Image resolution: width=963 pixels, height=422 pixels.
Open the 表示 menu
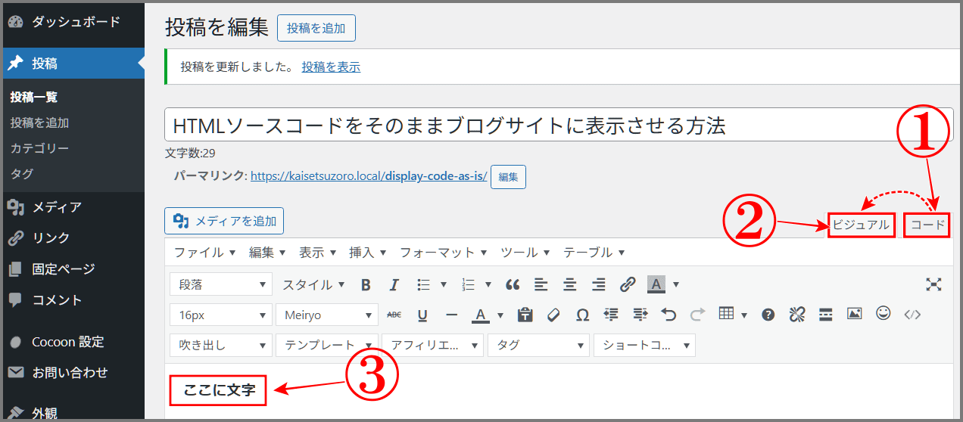317,253
